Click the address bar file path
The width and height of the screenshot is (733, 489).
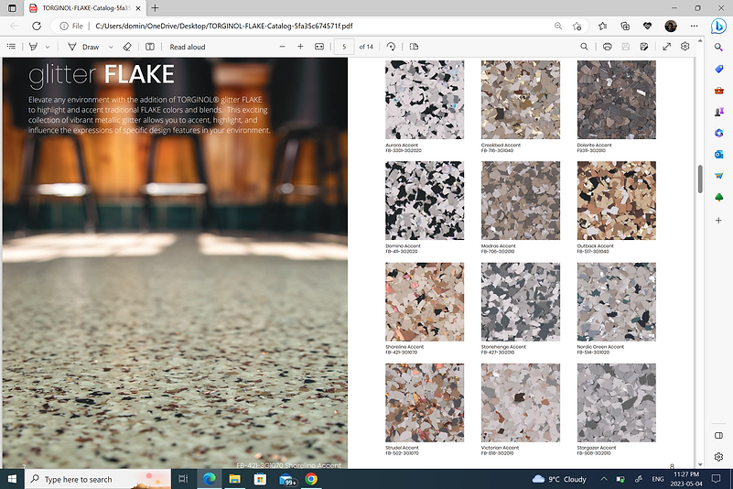point(224,27)
